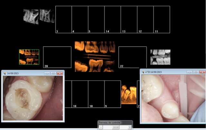Select empty image slot number 3
The height and width of the screenshot is (130, 206).
pos(63,19)
